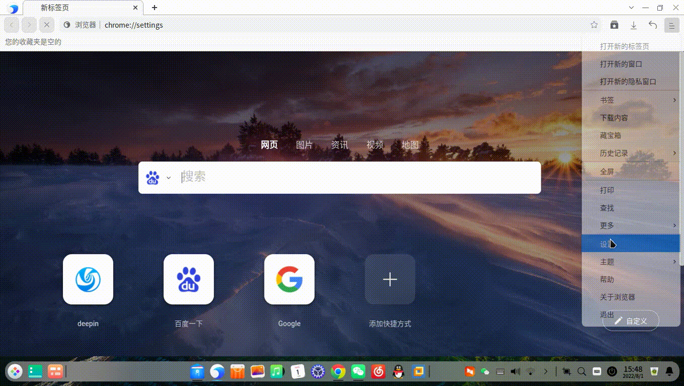Open downloads via the toolbar download icon
Screen dimensions: 684x386
634,25
